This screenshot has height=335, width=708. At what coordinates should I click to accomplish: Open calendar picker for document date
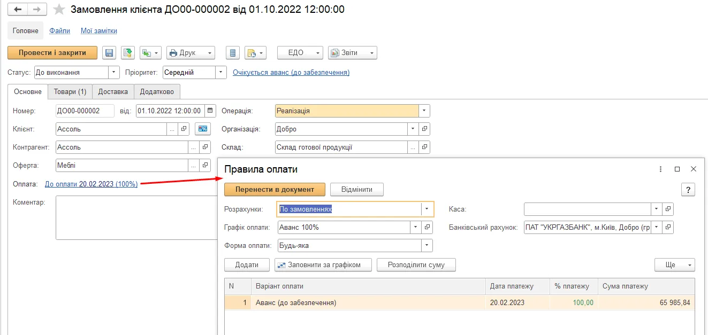210,111
